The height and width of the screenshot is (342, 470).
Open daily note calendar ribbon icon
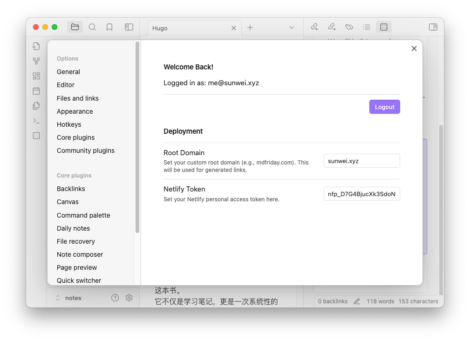point(36,91)
